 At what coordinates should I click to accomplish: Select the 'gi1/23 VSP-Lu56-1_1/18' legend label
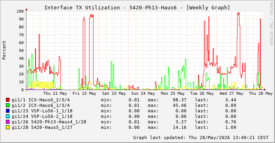[42, 111]
